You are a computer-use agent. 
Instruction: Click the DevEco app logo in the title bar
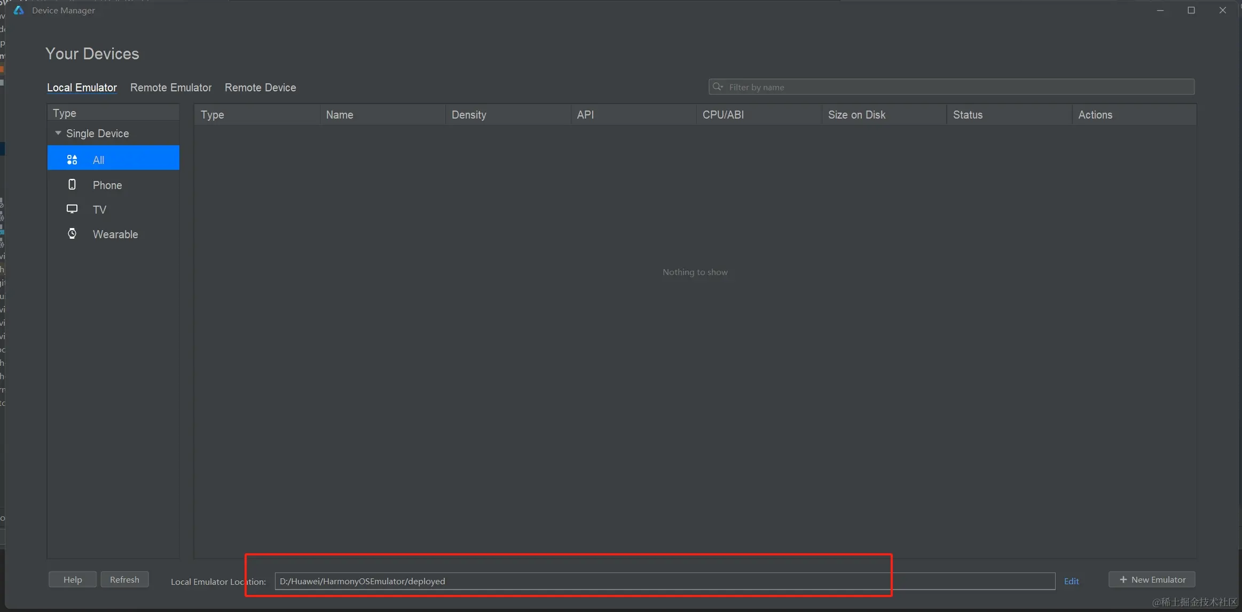pyautogui.click(x=19, y=10)
